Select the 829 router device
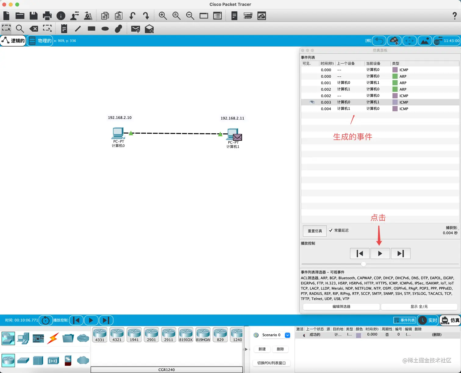Screen dimensions: 461x373 (x=220, y=335)
